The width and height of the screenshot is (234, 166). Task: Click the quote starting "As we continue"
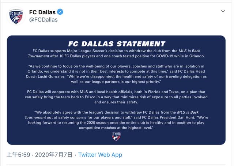(x=116, y=74)
